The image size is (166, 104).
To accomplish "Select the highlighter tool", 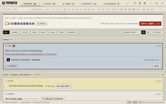I will coord(148,9).
